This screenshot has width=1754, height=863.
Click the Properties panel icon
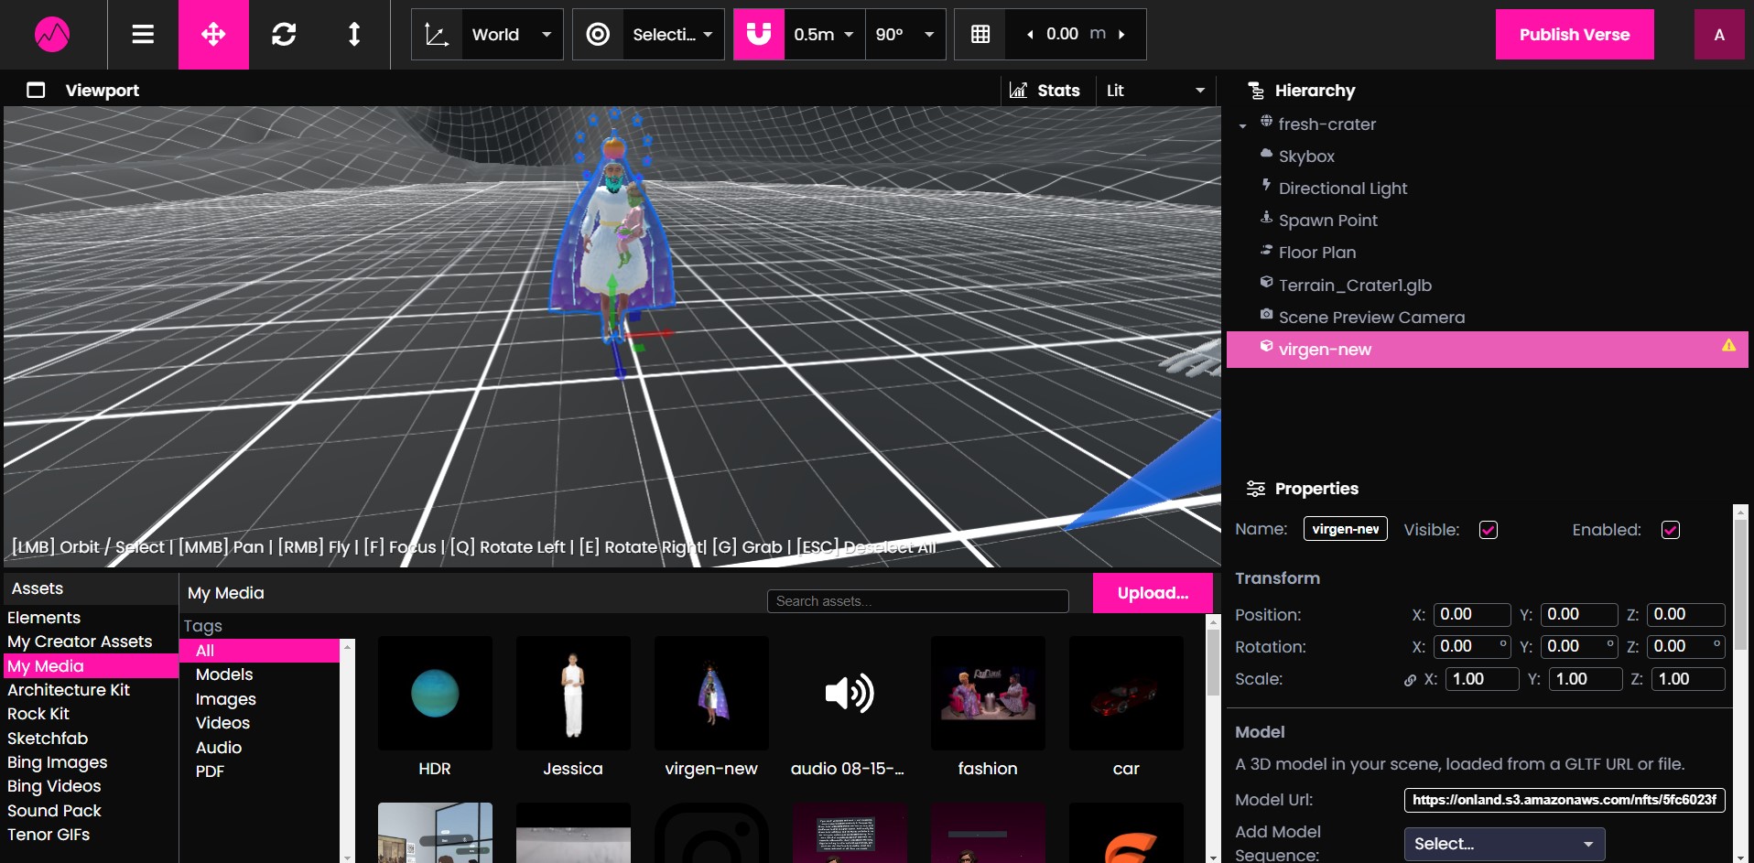pos(1256,489)
